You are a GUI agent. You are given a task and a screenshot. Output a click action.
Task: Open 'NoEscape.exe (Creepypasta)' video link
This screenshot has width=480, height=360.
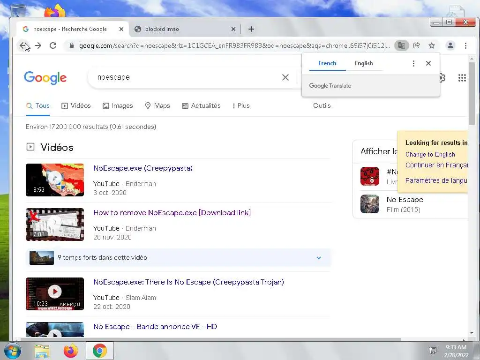click(x=142, y=168)
